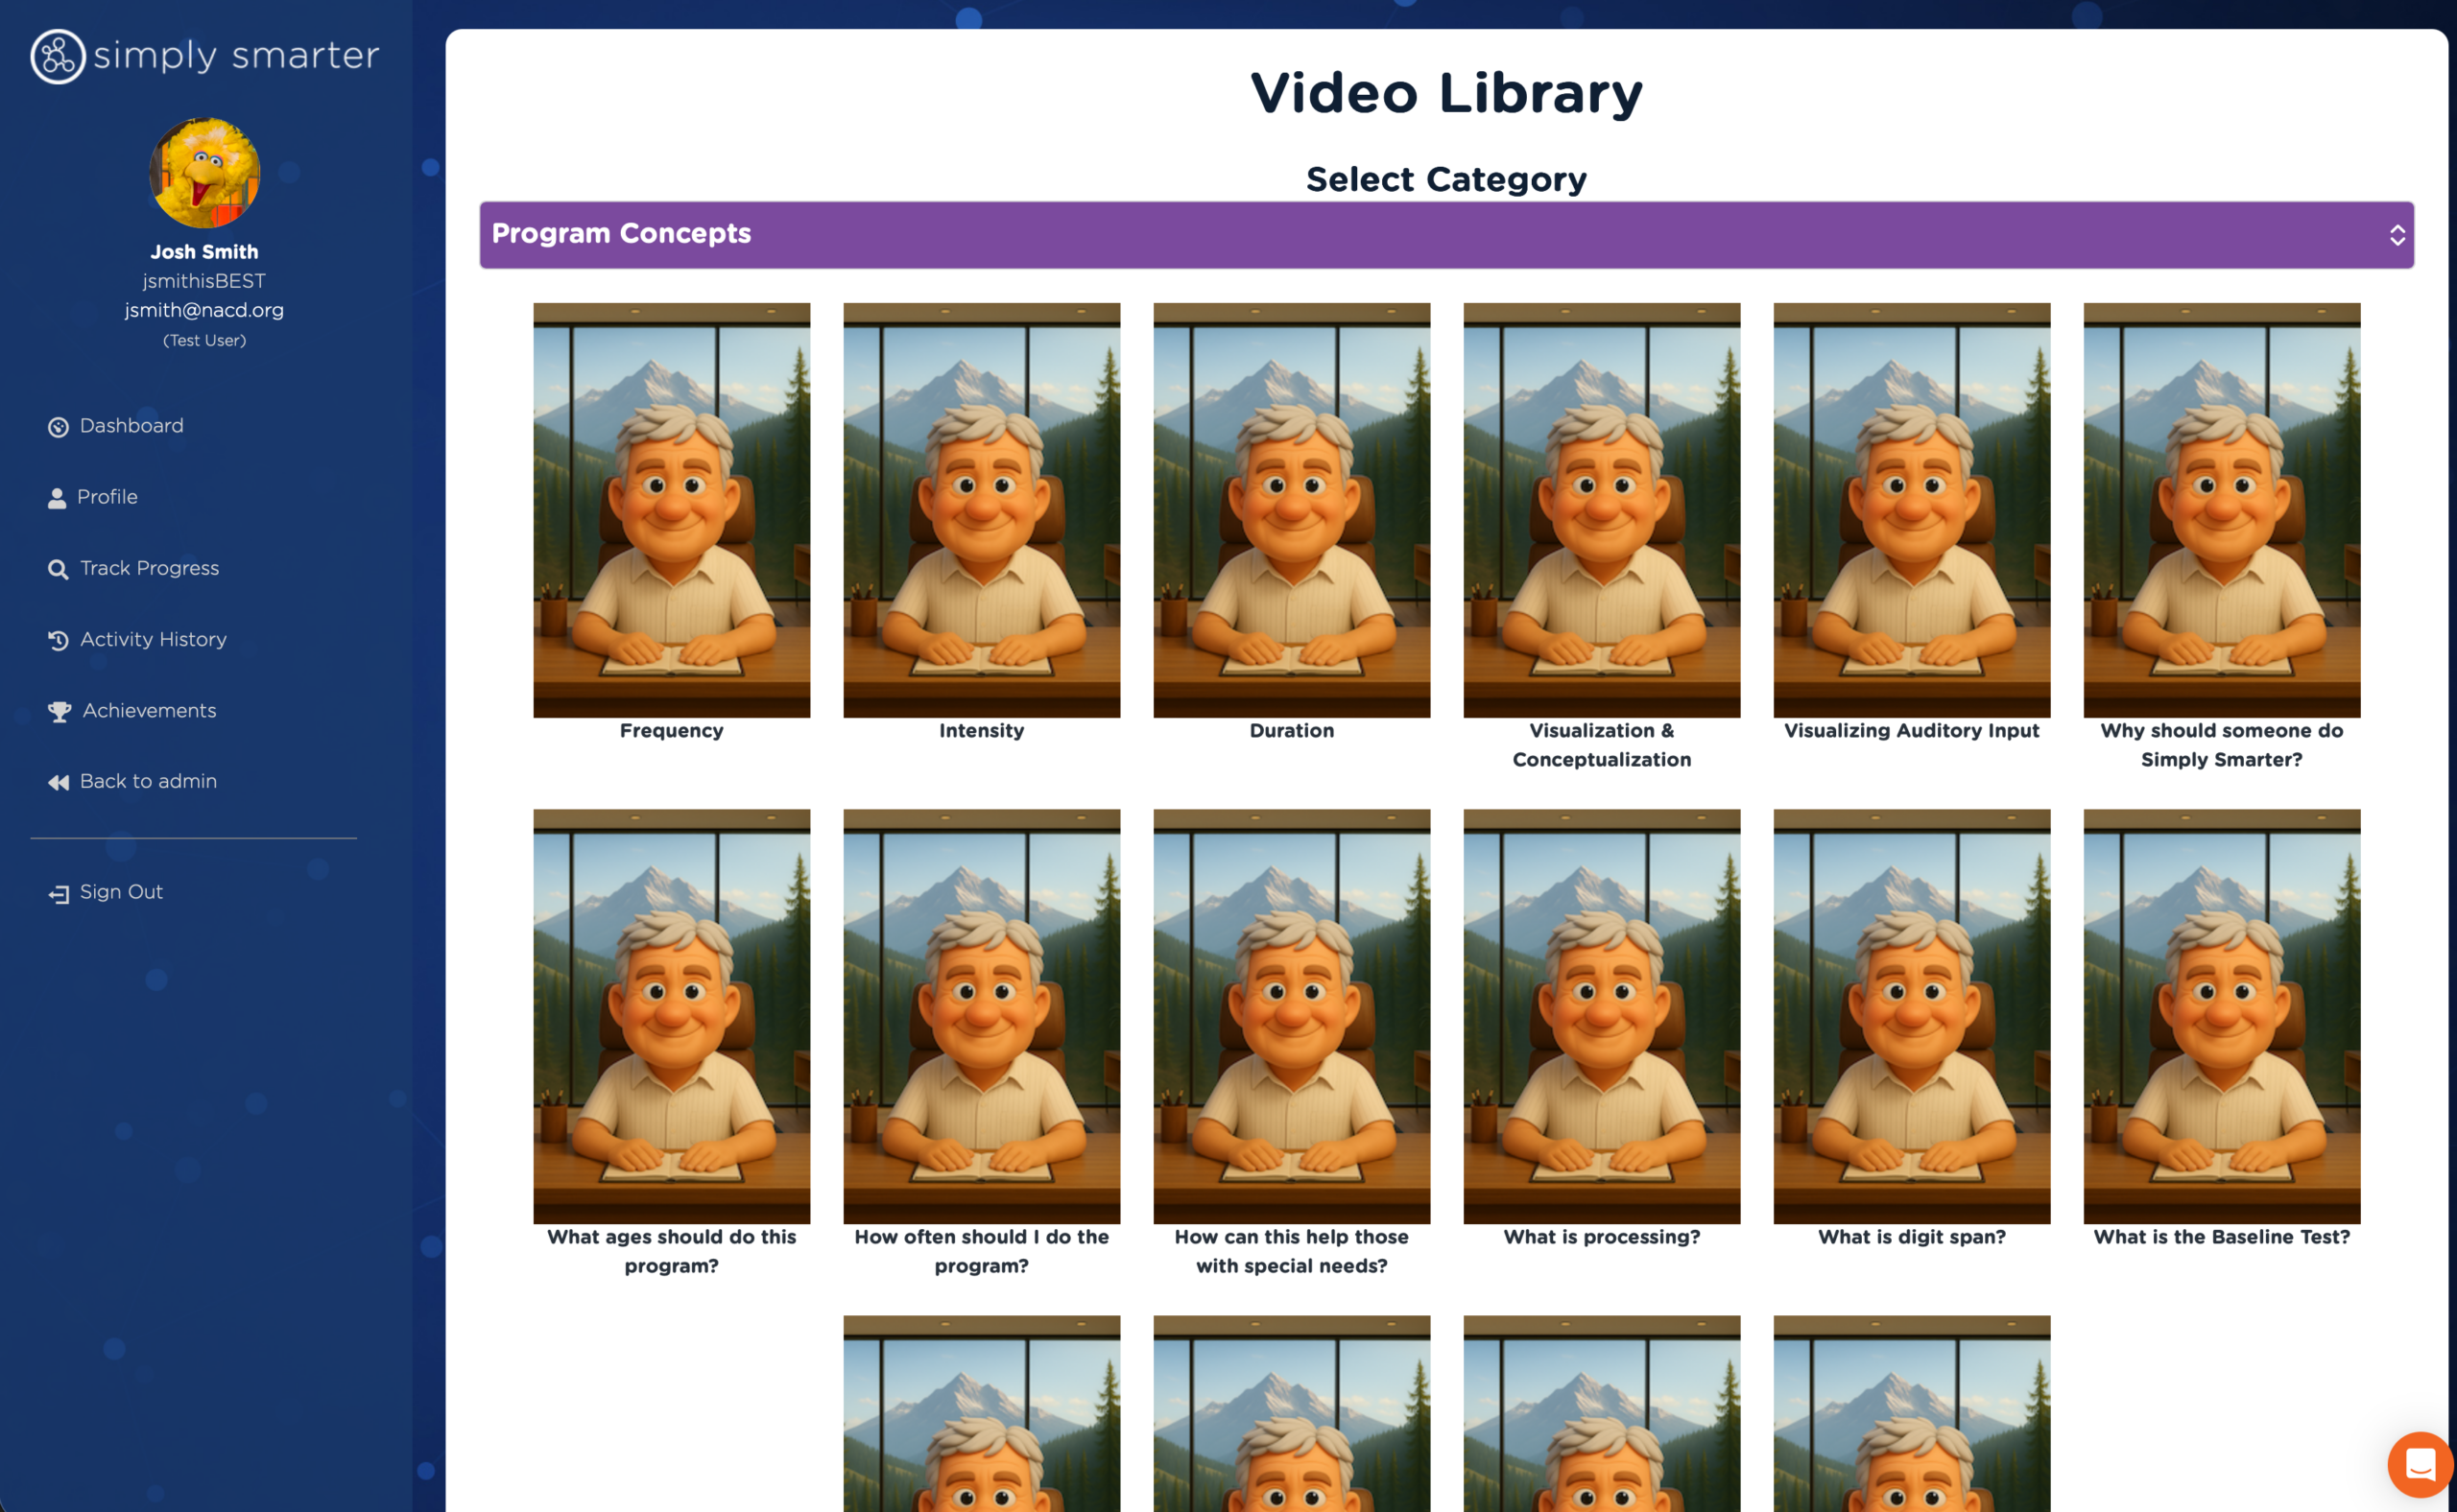Open the What is digit span video
This screenshot has width=2457, height=1512.
click(1911, 1016)
